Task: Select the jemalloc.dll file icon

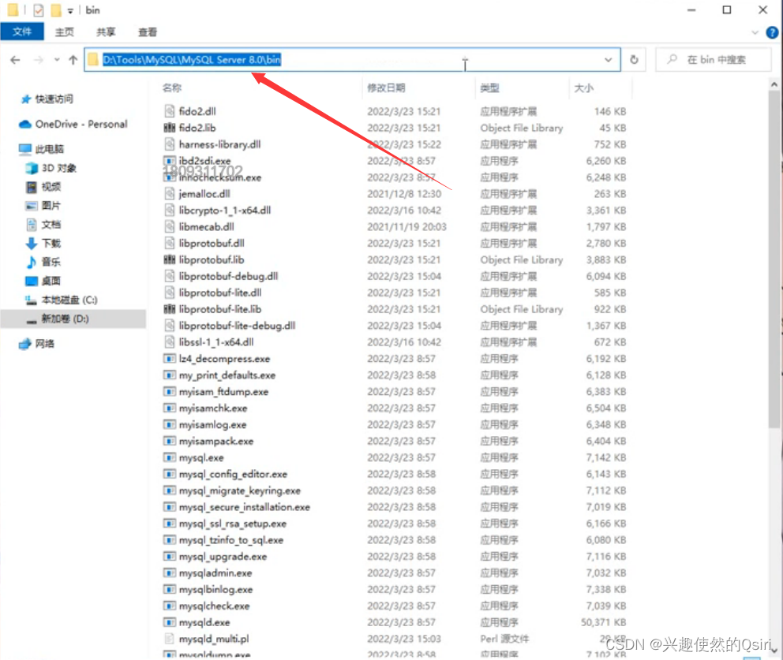Action: [170, 193]
